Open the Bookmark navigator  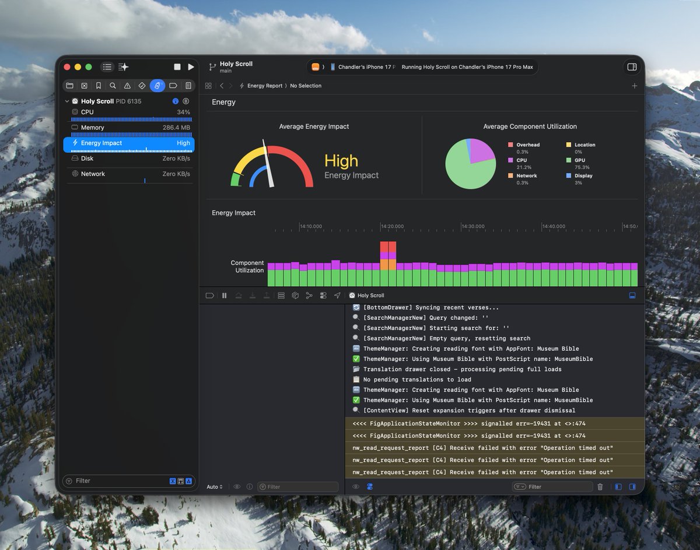click(99, 86)
